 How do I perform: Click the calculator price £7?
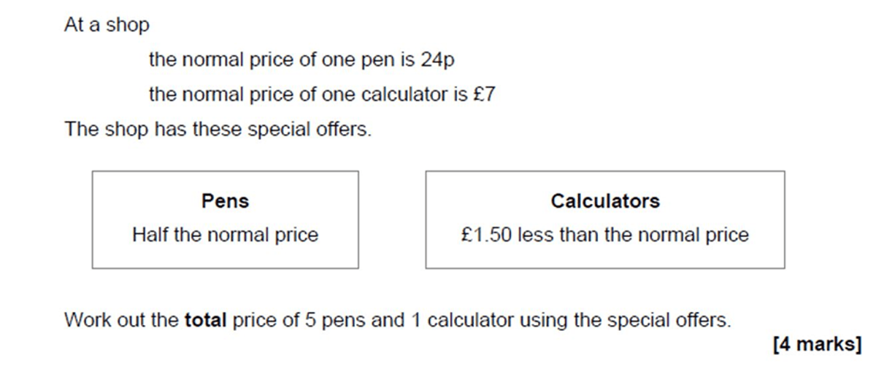pos(484,95)
